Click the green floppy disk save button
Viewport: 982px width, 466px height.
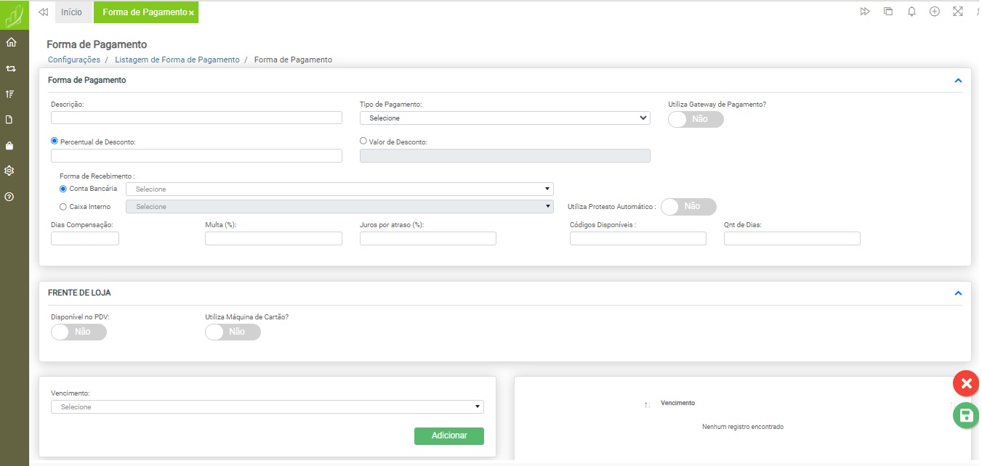[x=965, y=415]
